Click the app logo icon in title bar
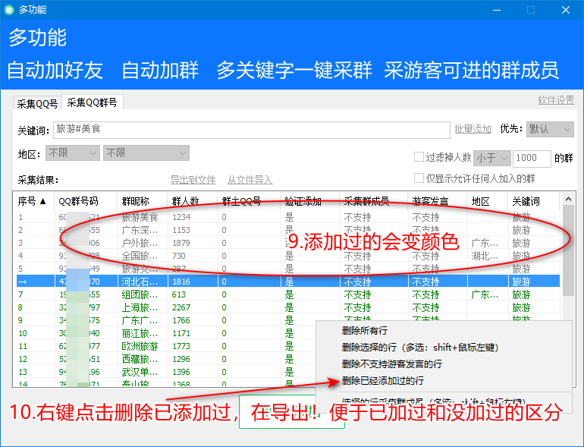The width and height of the screenshot is (584, 447). pos(9,10)
